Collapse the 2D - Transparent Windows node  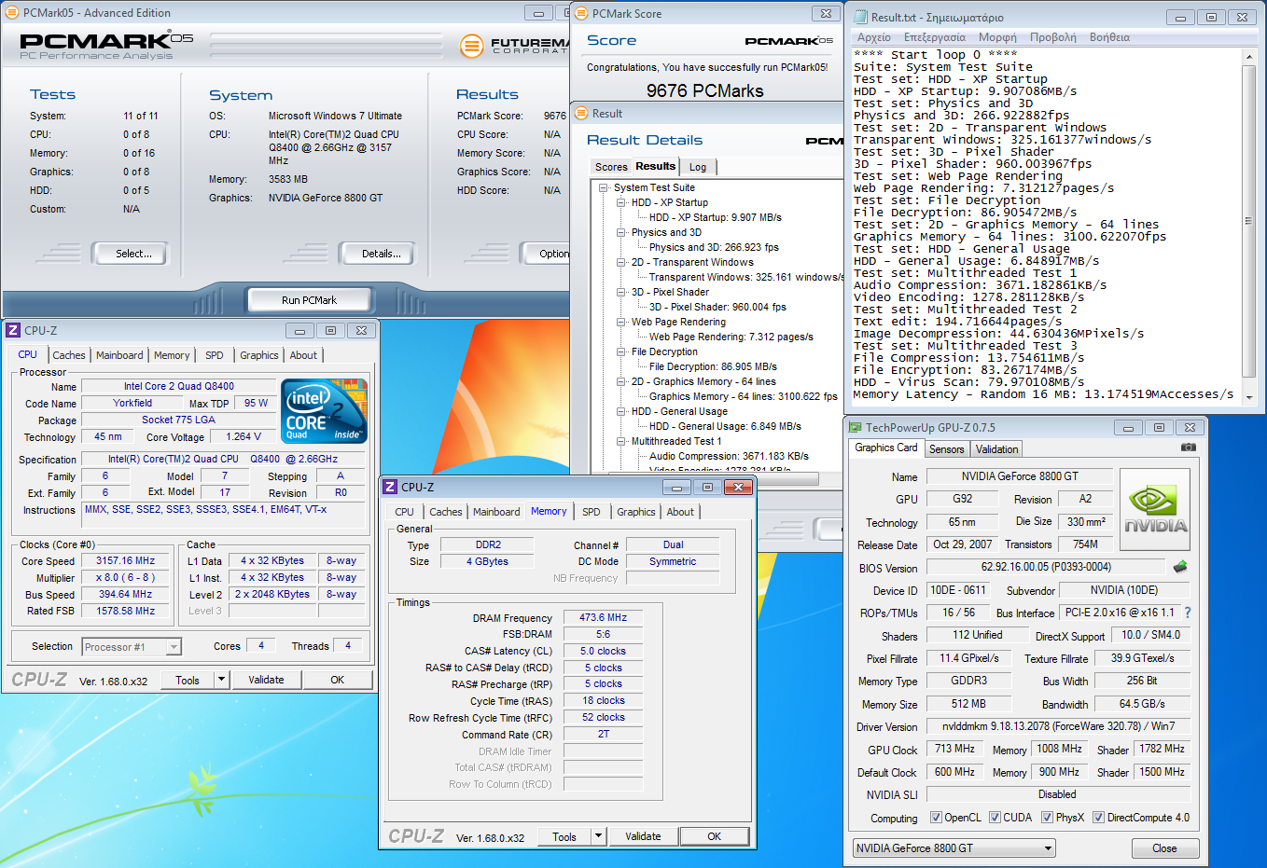tap(621, 262)
